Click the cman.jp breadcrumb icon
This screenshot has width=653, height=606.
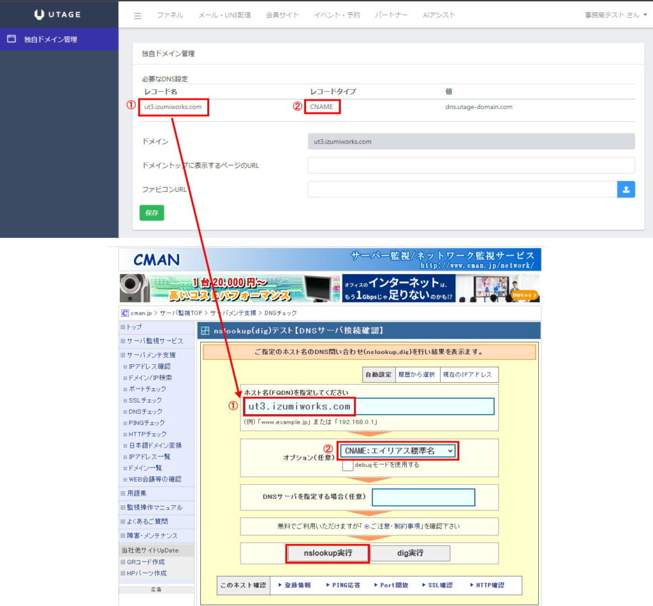pos(125,313)
